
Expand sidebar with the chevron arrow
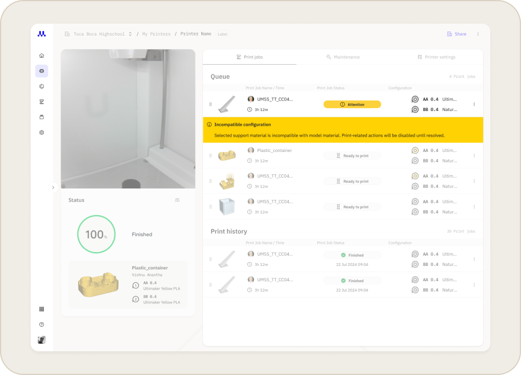coord(53,187)
